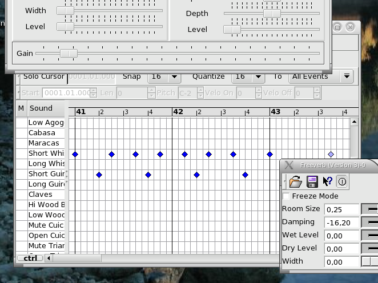Select the Long Guiro sound row

click(46, 184)
